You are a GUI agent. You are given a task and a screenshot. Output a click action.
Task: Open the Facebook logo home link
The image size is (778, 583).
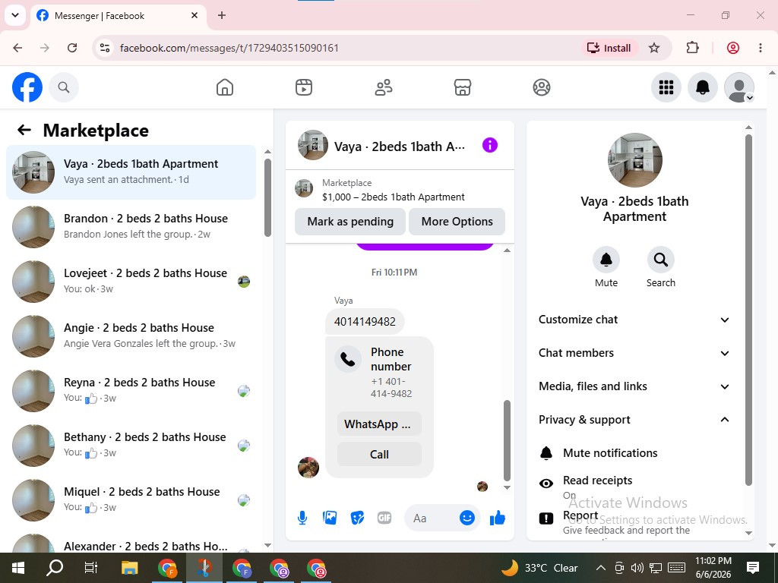pyautogui.click(x=27, y=87)
